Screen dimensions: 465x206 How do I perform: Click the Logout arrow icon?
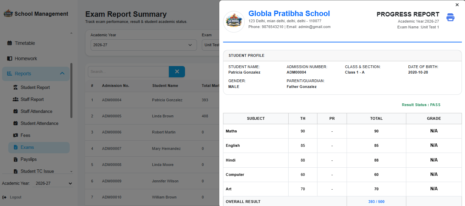coord(4,197)
